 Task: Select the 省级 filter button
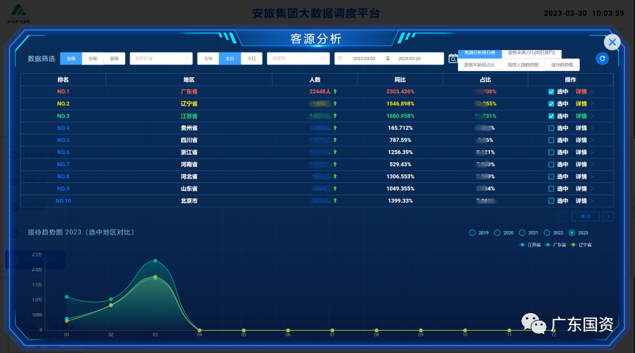(x=71, y=59)
